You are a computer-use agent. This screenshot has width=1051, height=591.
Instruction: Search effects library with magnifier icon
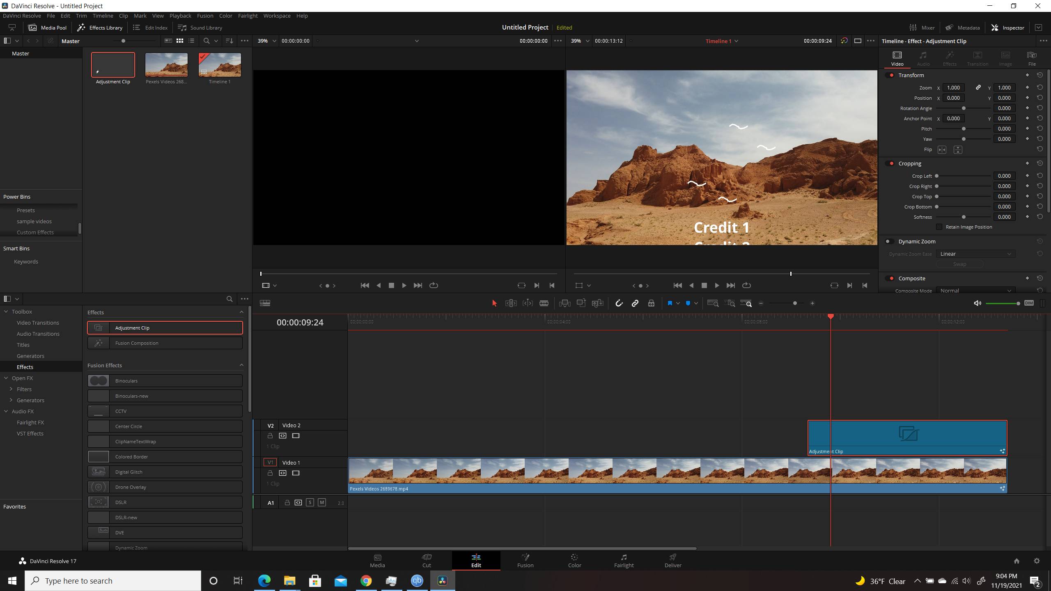229,299
